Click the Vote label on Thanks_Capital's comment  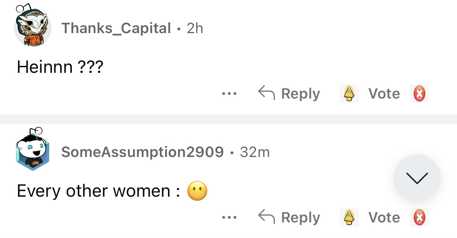point(384,94)
